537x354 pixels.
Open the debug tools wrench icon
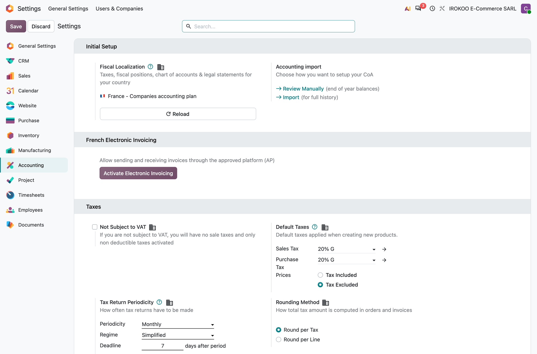point(442,9)
